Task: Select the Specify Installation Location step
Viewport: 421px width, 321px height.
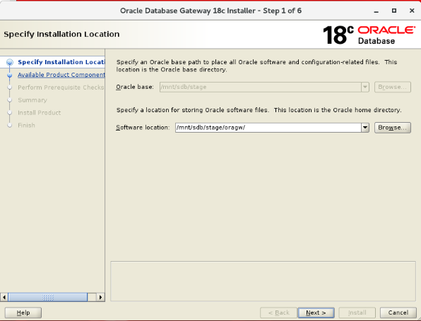Action: click(x=61, y=62)
